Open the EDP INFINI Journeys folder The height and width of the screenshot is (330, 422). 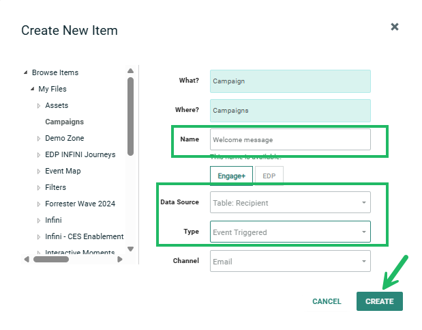[80, 154]
